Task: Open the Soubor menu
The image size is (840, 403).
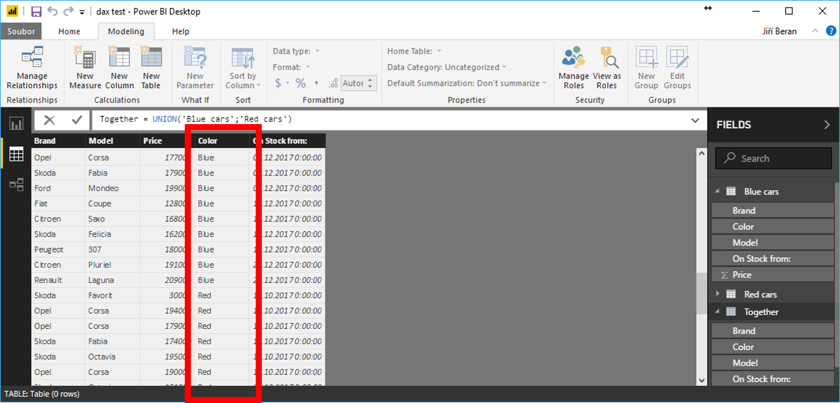Action: tap(21, 31)
